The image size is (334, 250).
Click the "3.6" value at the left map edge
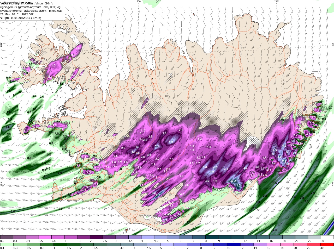[13, 211]
